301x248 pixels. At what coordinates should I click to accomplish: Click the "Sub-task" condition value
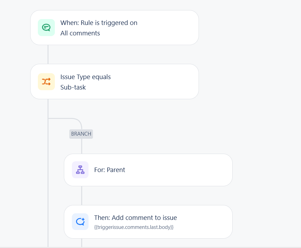(x=73, y=87)
